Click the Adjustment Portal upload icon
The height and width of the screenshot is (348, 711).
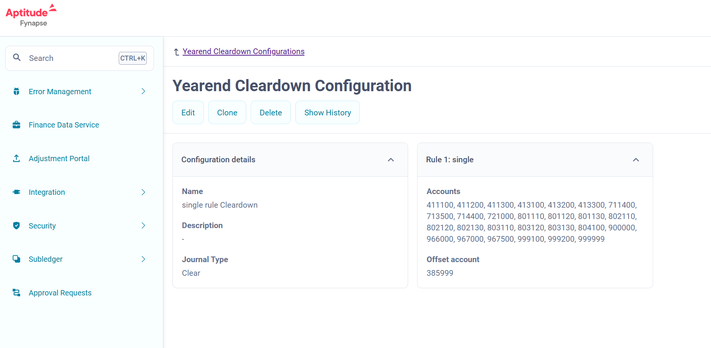point(16,158)
